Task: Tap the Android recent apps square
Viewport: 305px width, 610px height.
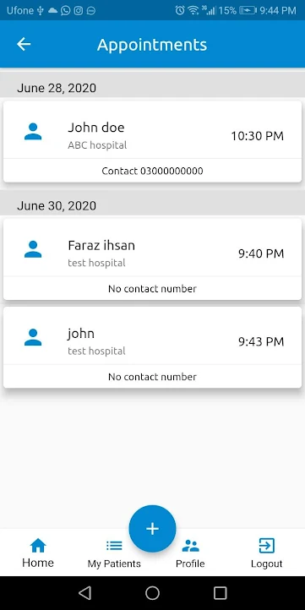Action: (221, 593)
